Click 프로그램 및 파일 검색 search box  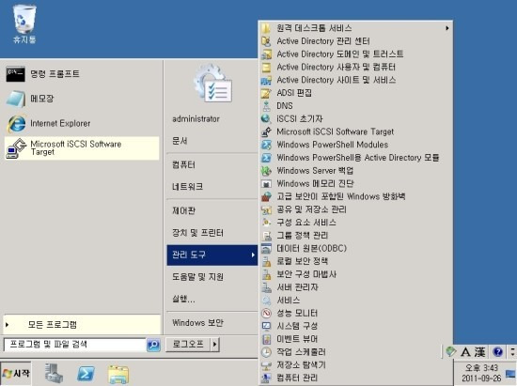point(75,345)
